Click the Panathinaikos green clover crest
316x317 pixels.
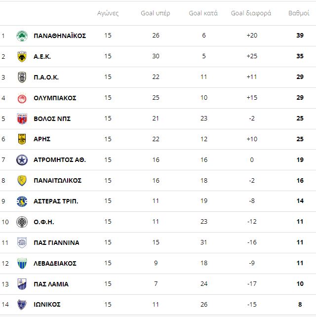click(22, 36)
